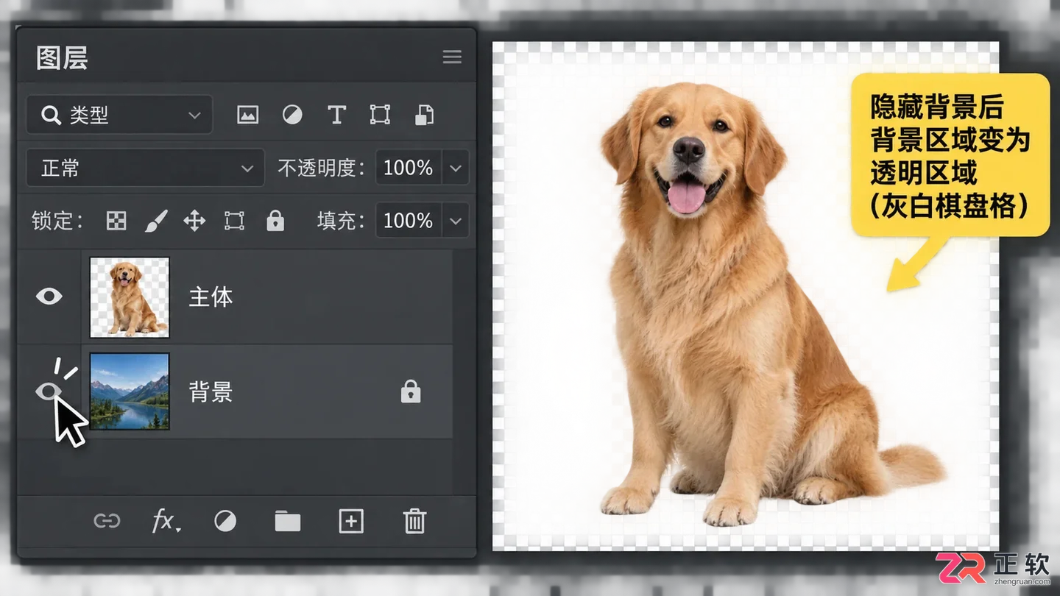
Task: Click the 不透明度 label
Action: tap(322, 168)
